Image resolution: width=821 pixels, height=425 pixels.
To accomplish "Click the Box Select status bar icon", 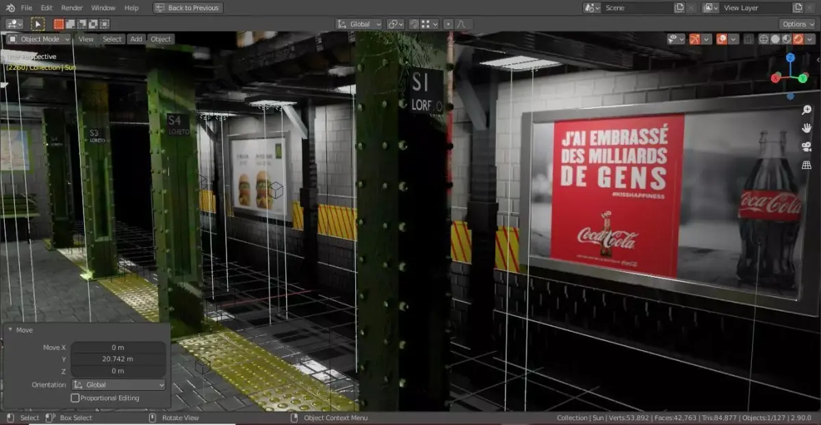I will pos(50,417).
